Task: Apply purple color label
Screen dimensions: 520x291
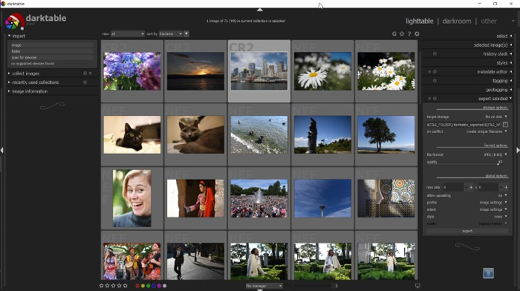Action: 159,286
